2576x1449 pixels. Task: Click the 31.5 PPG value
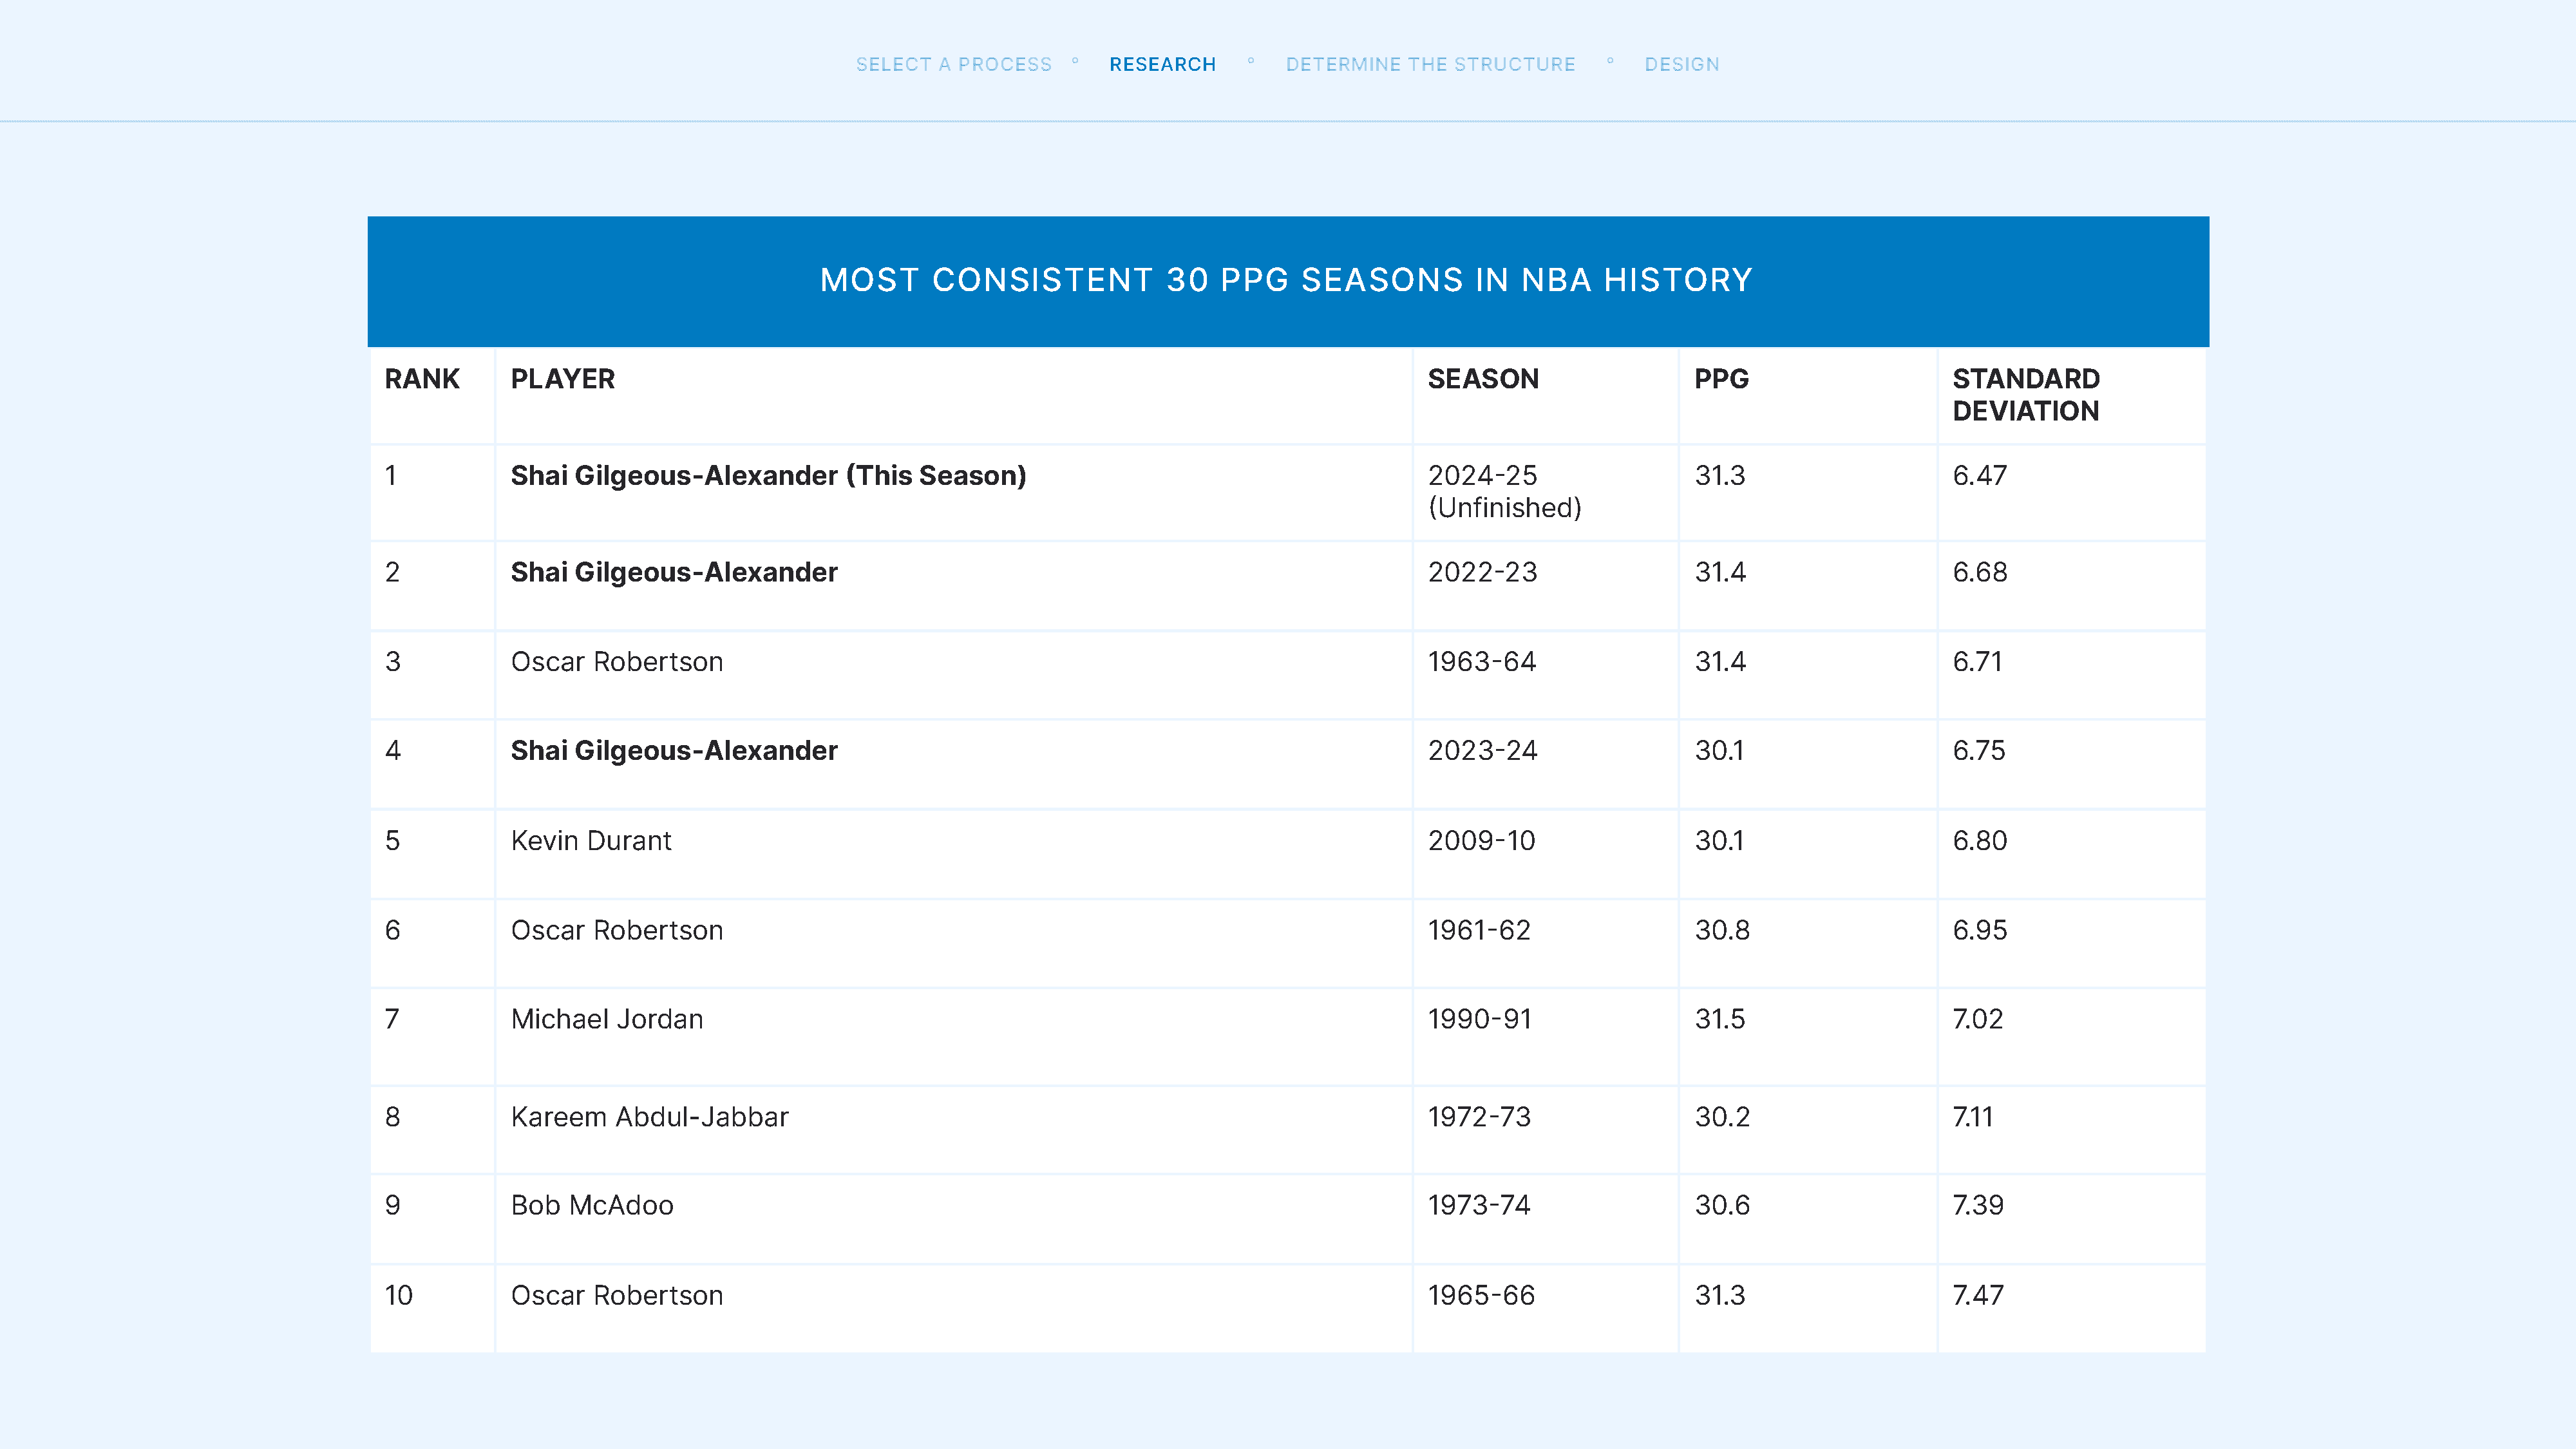click(1719, 1019)
